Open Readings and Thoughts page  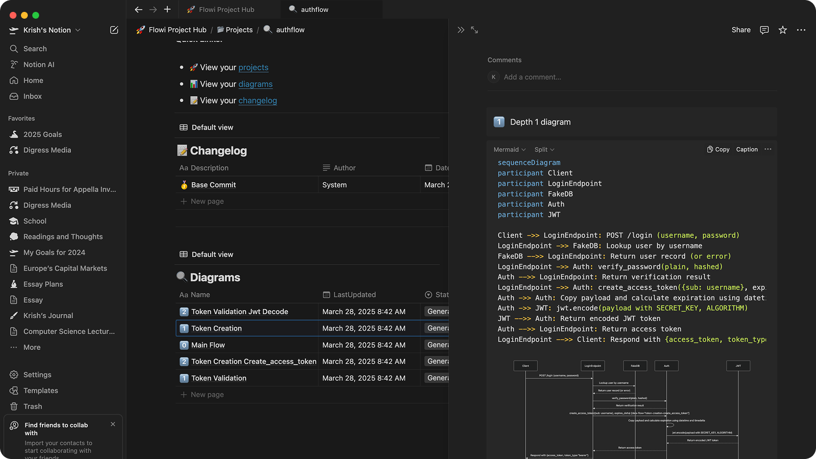click(63, 237)
